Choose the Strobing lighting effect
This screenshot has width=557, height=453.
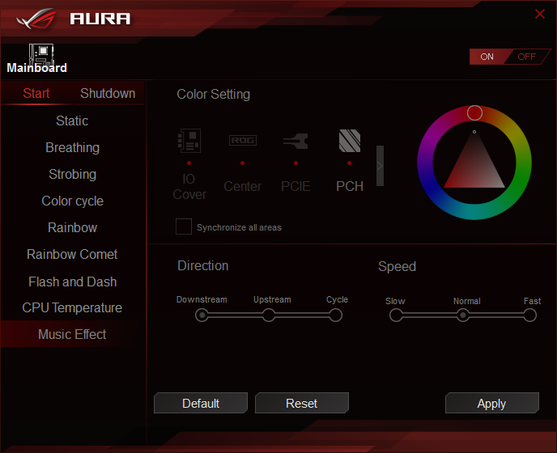coord(72,174)
